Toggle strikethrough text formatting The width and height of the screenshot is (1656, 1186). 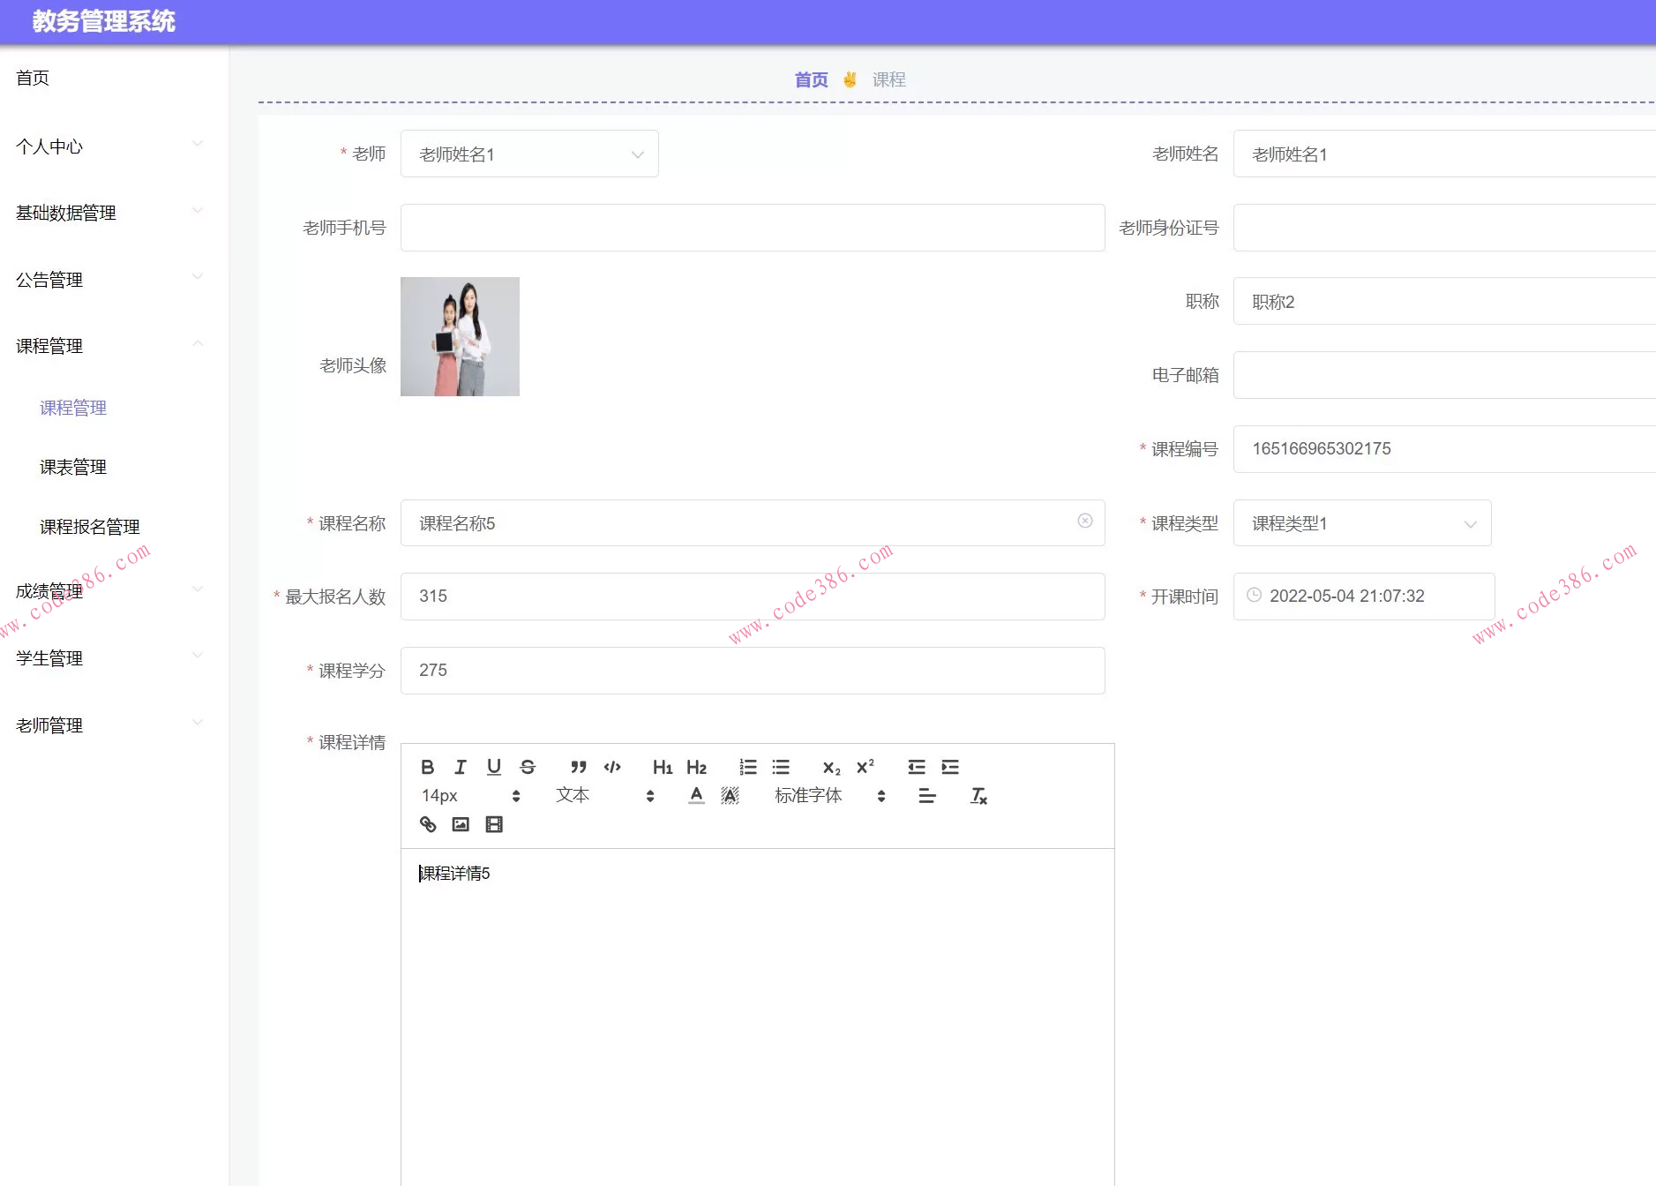(527, 767)
